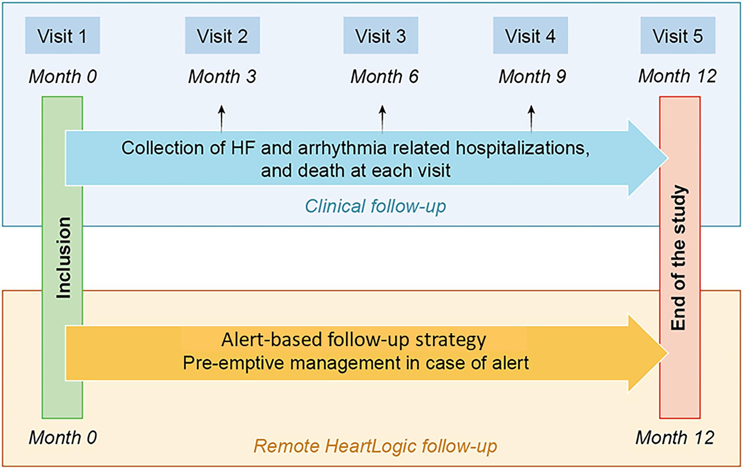This screenshot has width=743, height=469.
Task: Click the Visit 5 box
Action: [678, 35]
